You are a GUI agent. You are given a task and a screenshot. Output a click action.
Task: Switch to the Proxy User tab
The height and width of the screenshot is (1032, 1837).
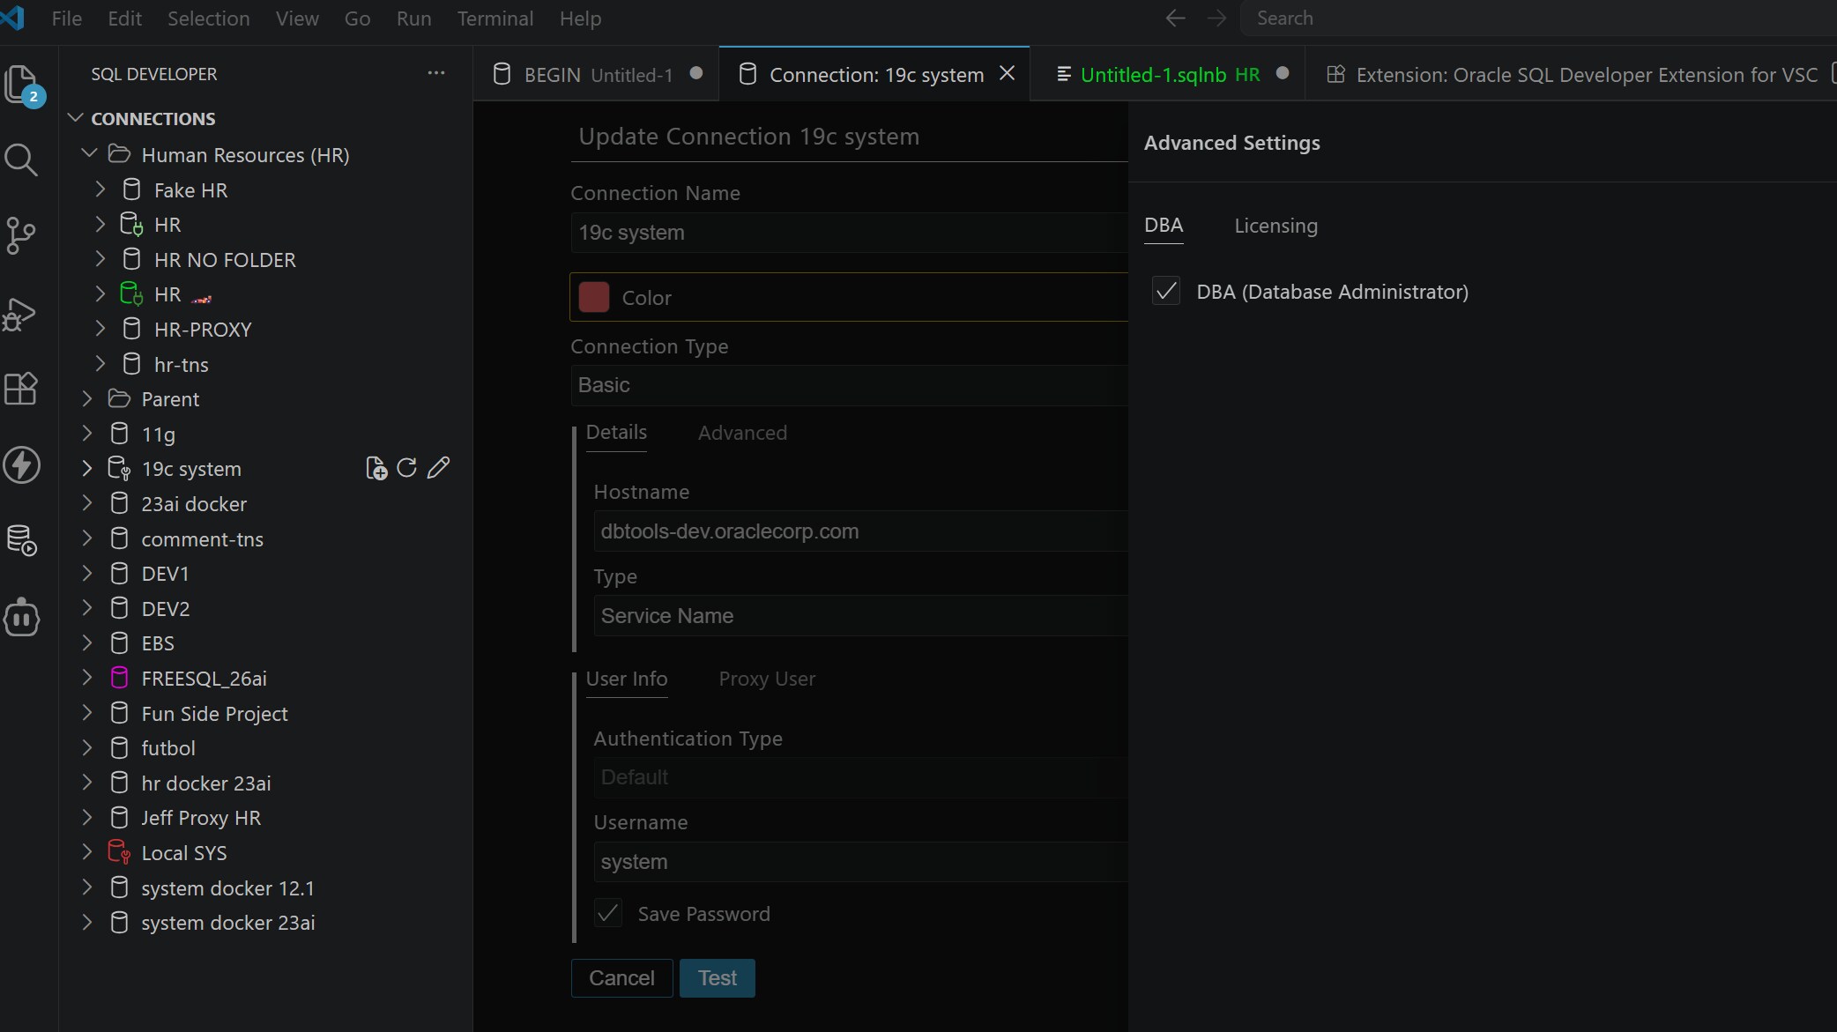click(x=767, y=679)
